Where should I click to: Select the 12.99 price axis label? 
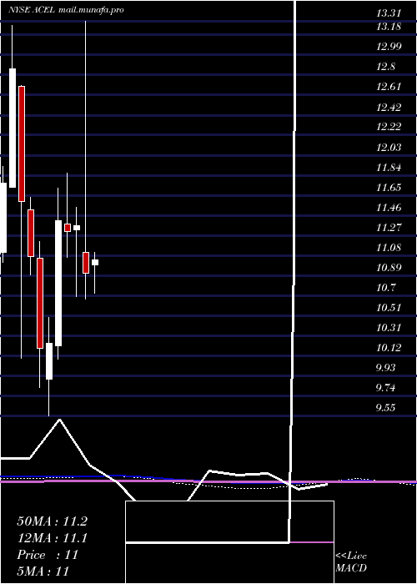coord(389,47)
